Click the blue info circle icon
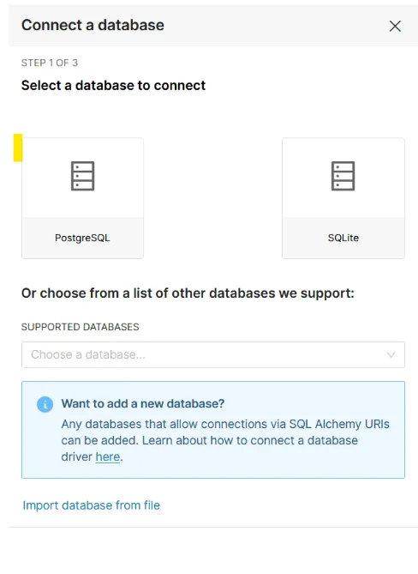The height and width of the screenshot is (574, 418). coord(45,404)
